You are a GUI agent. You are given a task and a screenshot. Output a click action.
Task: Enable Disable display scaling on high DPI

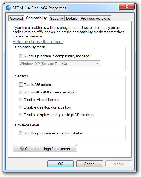coord(21,115)
